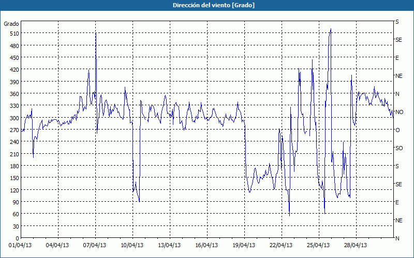Click the 10/04/13 date label
The width and height of the screenshot is (414, 258).
point(132,246)
